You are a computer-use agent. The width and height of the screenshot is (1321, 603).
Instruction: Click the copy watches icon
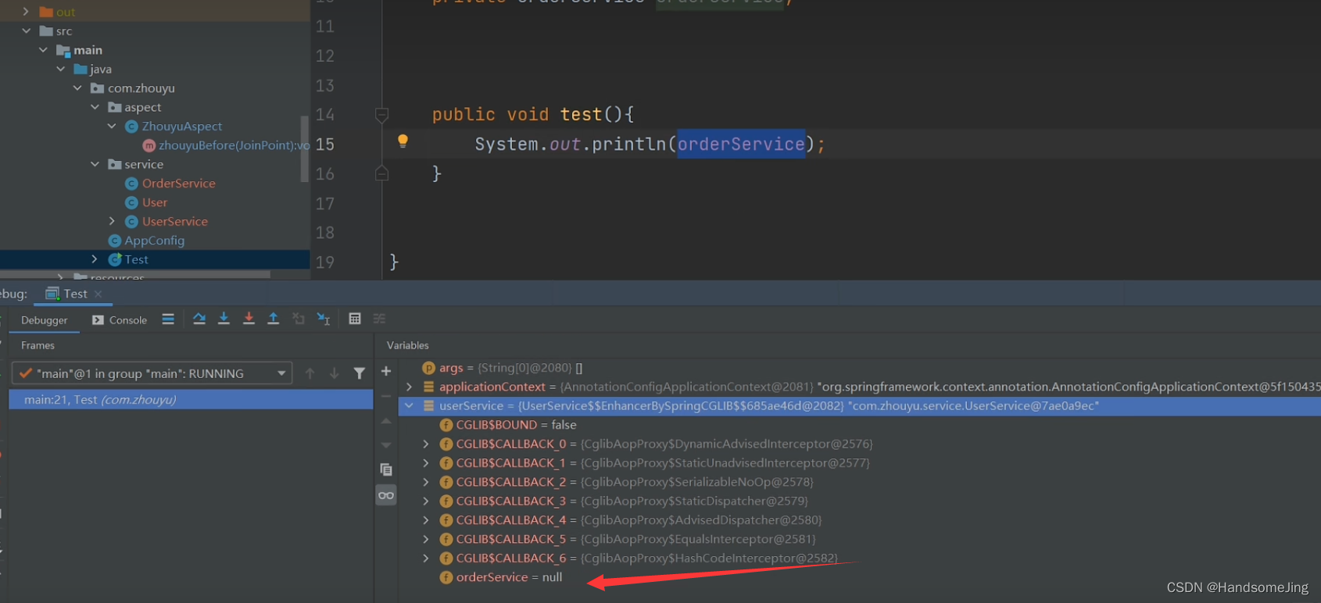pyautogui.click(x=386, y=469)
